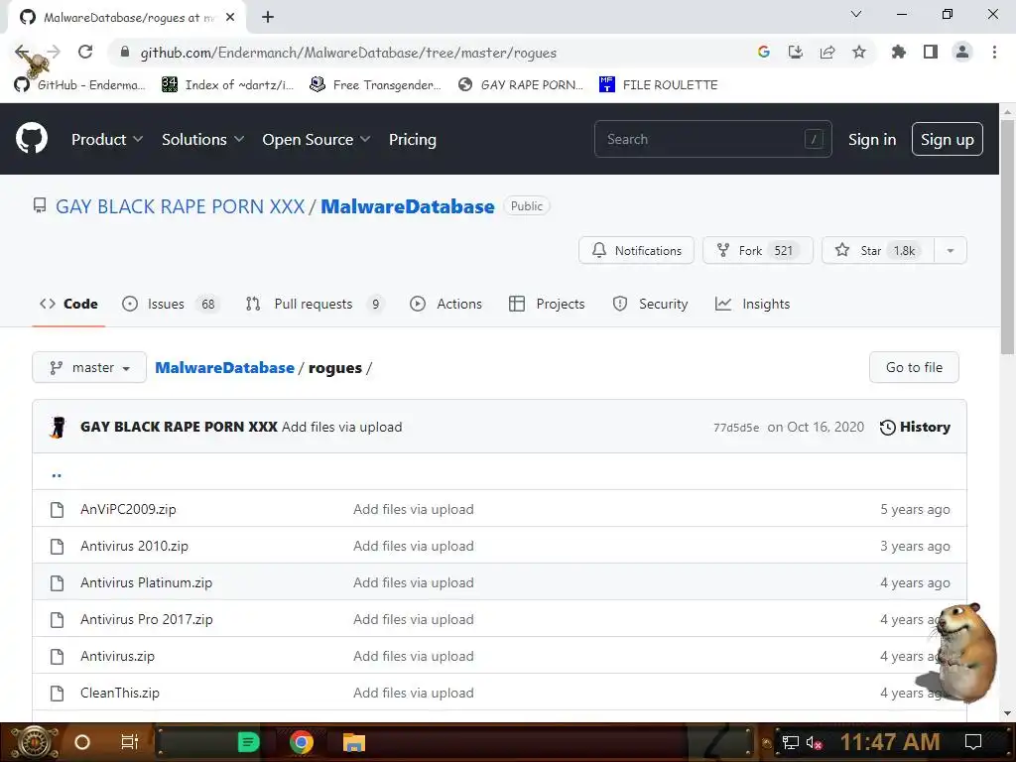
Task: Open the browser side panel icon
Action: (931, 52)
